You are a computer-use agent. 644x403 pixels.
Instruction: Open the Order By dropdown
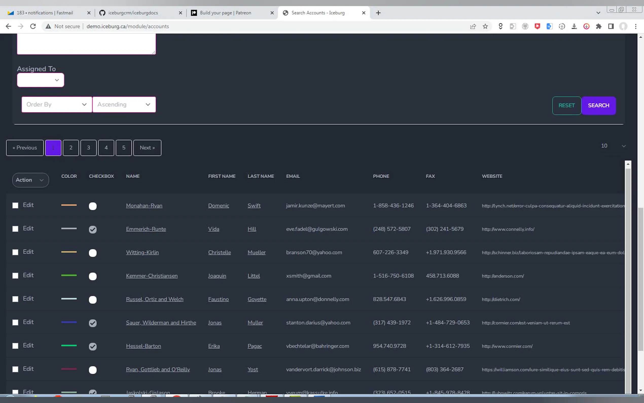point(57,105)
